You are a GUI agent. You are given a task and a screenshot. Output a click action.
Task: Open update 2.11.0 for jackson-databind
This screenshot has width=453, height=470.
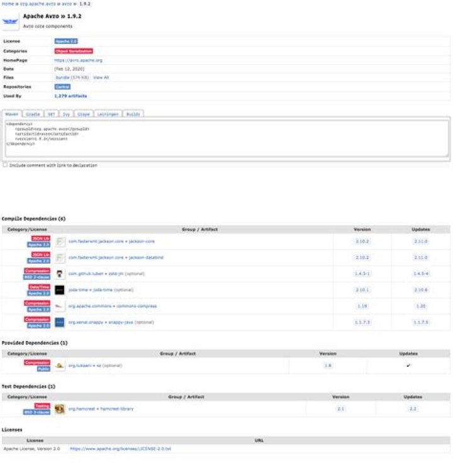pos(421,258)
